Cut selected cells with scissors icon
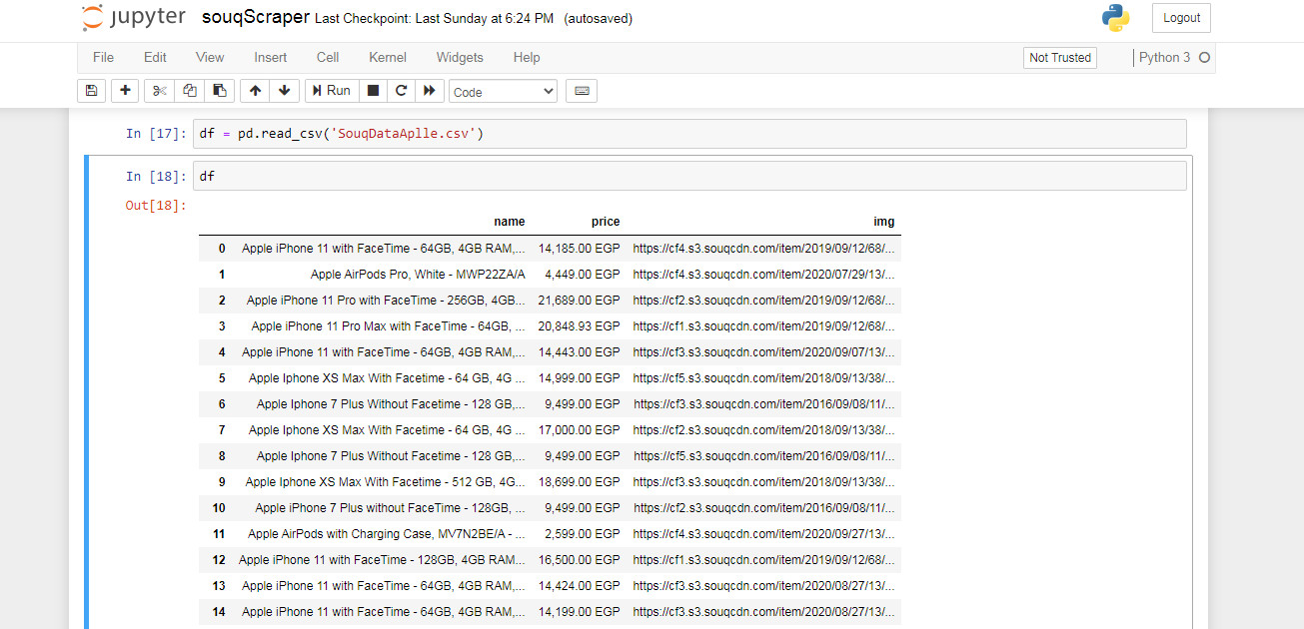Image resolution: width=1304 pixels, height=629 pixels. click(x=159, y=91)
